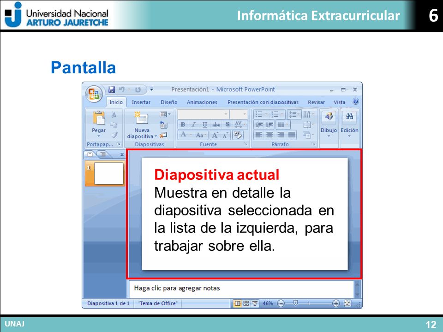This screenshot has width=443, height=332.
Task: Toggle bold formatting
Action: [183, 125]
